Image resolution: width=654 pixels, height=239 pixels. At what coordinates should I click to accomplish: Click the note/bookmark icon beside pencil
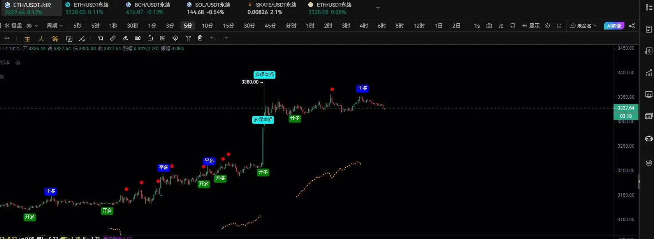click(513, 26)
